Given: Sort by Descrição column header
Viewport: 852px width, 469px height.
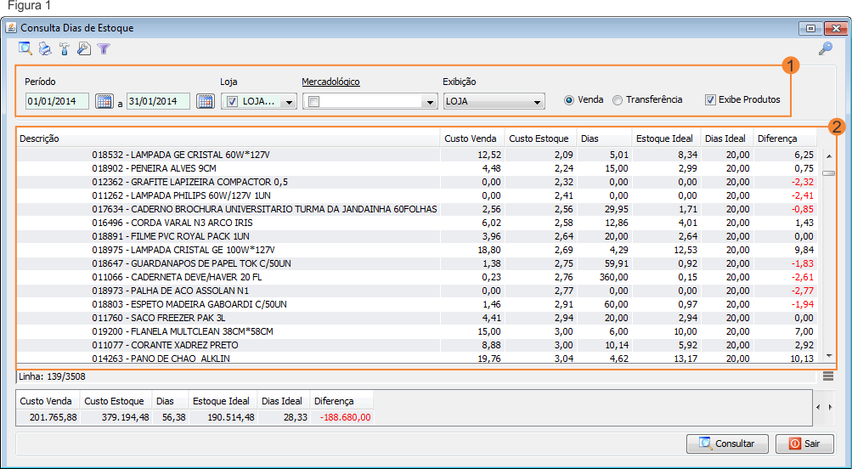Looking at the screenshot, I should [x=229, y=138].
